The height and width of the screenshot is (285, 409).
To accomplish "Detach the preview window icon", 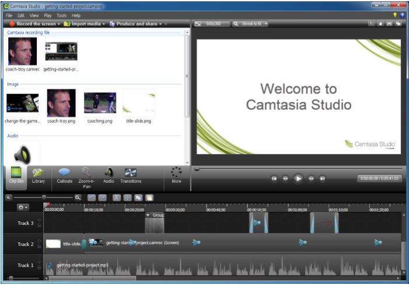I will [398, 24].
